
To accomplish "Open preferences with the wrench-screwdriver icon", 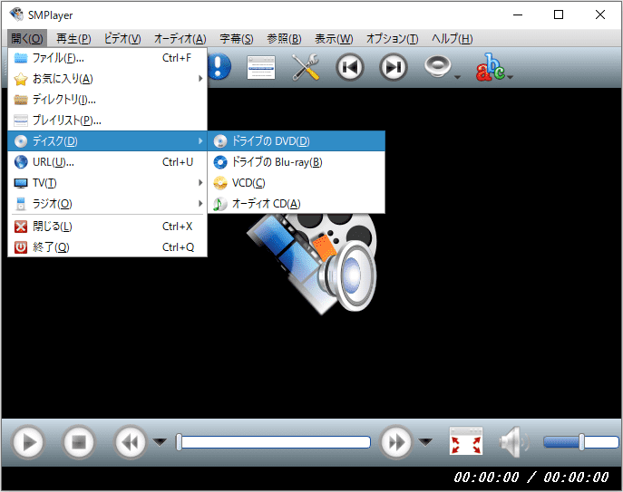I will coord(305,67).
